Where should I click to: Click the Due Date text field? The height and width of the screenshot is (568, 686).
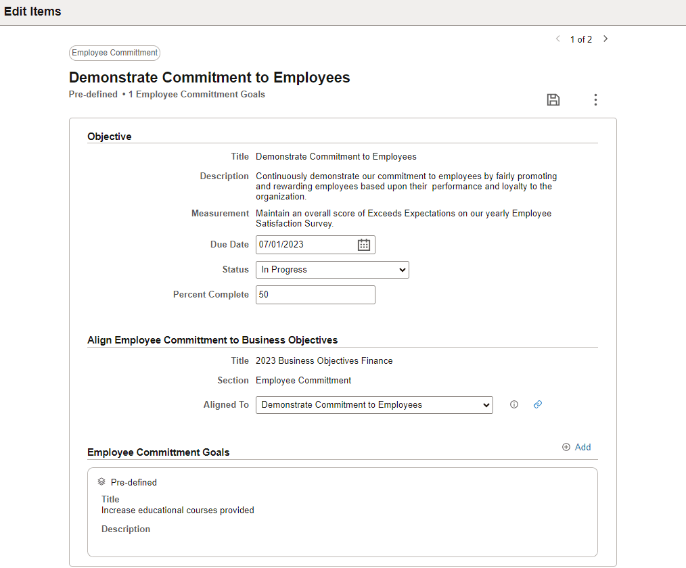(x=306, y=245)
